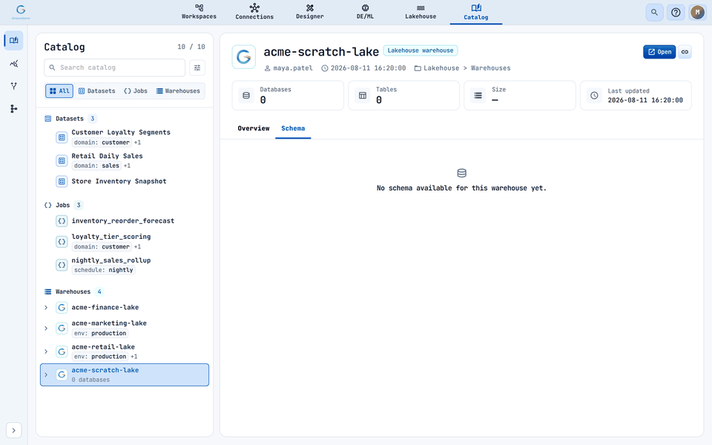The image size is (712, 445).
Task: Open the nightly_sales_rollup job
Action: point(125,265)
